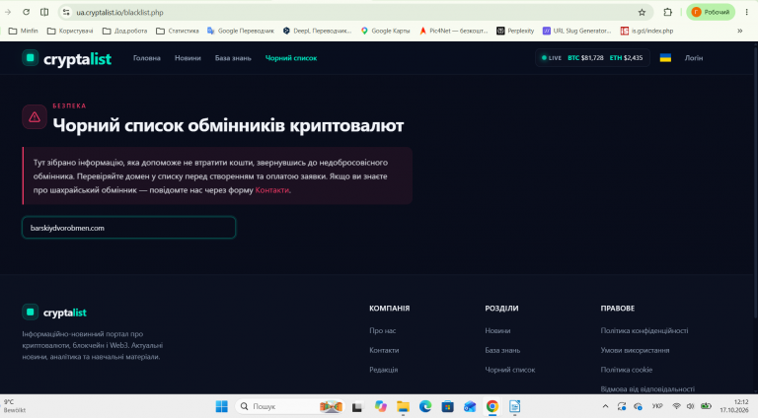Expand the Користувачі bookmarks folder
Viewport: 758px width, 418px height.
[x=70, y=31]
